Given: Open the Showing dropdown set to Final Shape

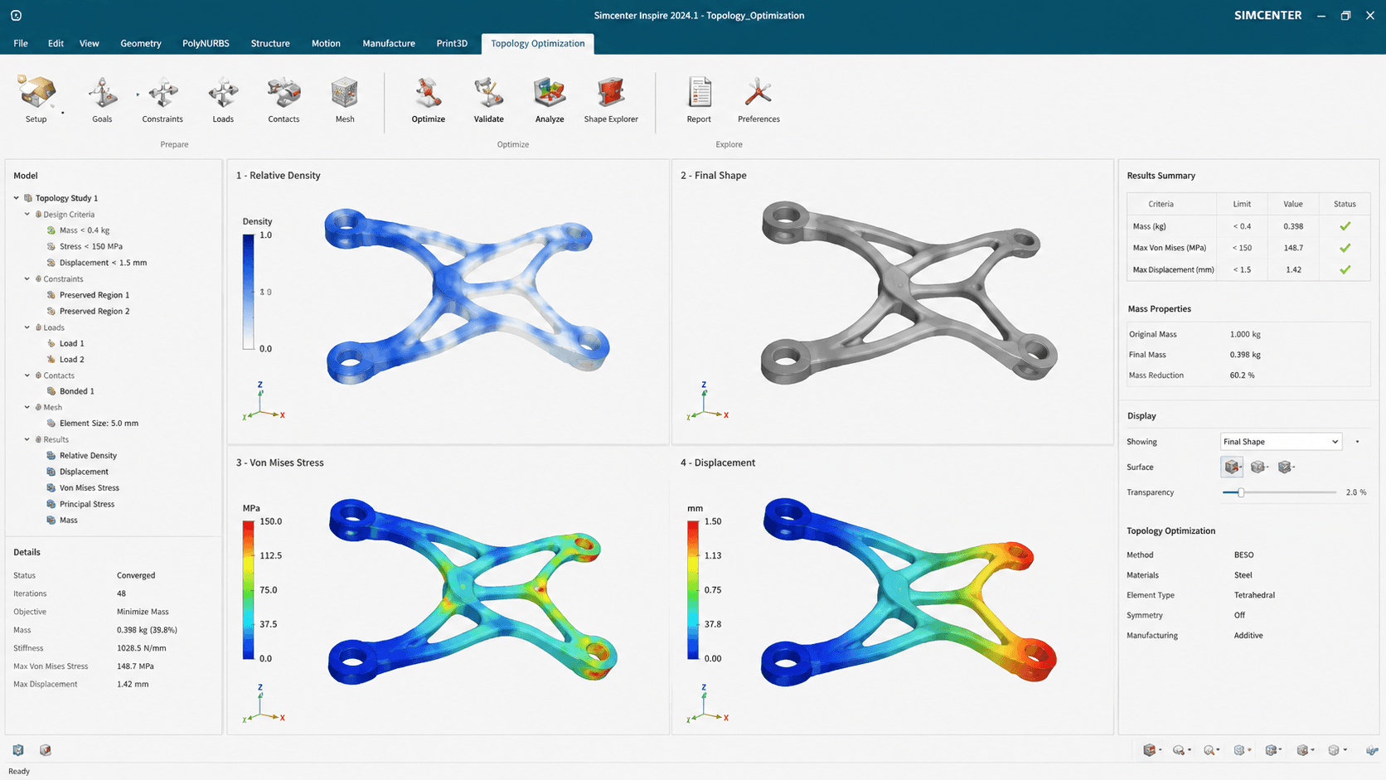Looking at the screenshot, I should (1281, 442).
